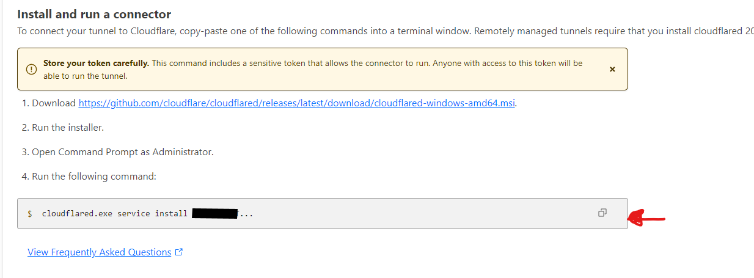Open the cloudflared-windows-amd64.msi download link
Viewport: 754px width, 278px height.
(298, 103)
